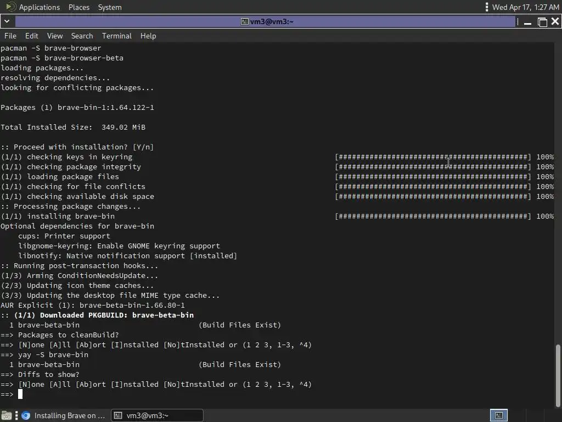
Task: Click 'resolving dependencies...' line
Action: 55,77
